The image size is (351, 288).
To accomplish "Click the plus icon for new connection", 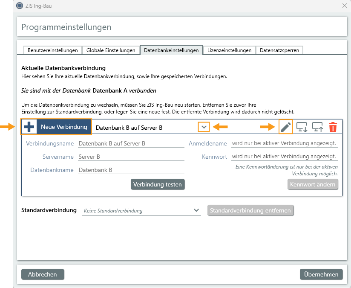I will pyautogui.click(x=29, y=127).
